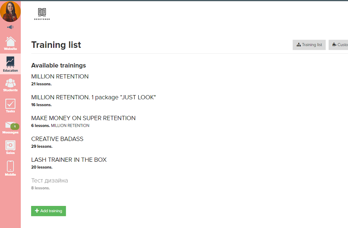Open the MILLION RETENTION training
This screenshot has width=348, height=228.
click(60, 77)
